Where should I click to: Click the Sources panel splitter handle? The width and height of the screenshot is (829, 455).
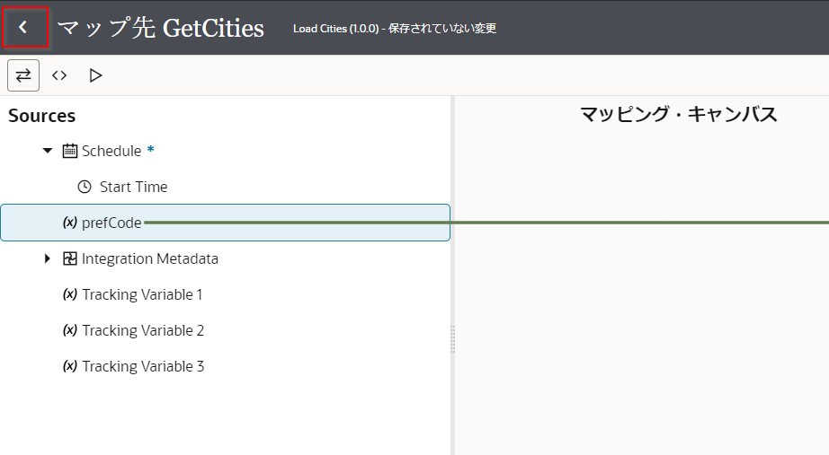click(x=452, y=339)
